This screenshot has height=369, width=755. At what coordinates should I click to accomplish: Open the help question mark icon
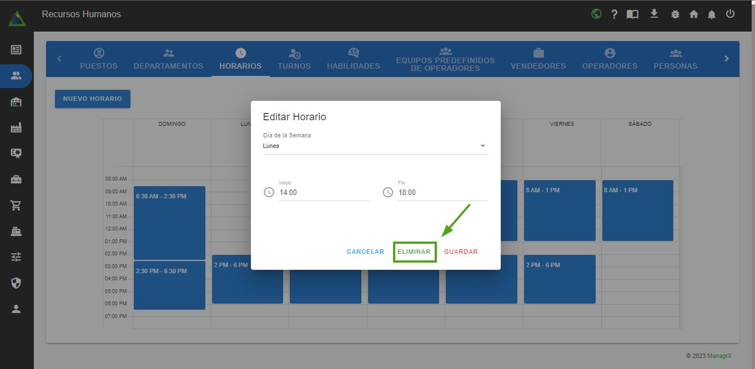tap(615, 14)
